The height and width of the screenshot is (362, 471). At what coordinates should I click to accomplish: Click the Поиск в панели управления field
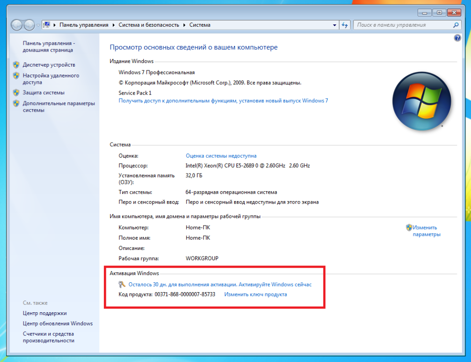[x=403, y=25]
